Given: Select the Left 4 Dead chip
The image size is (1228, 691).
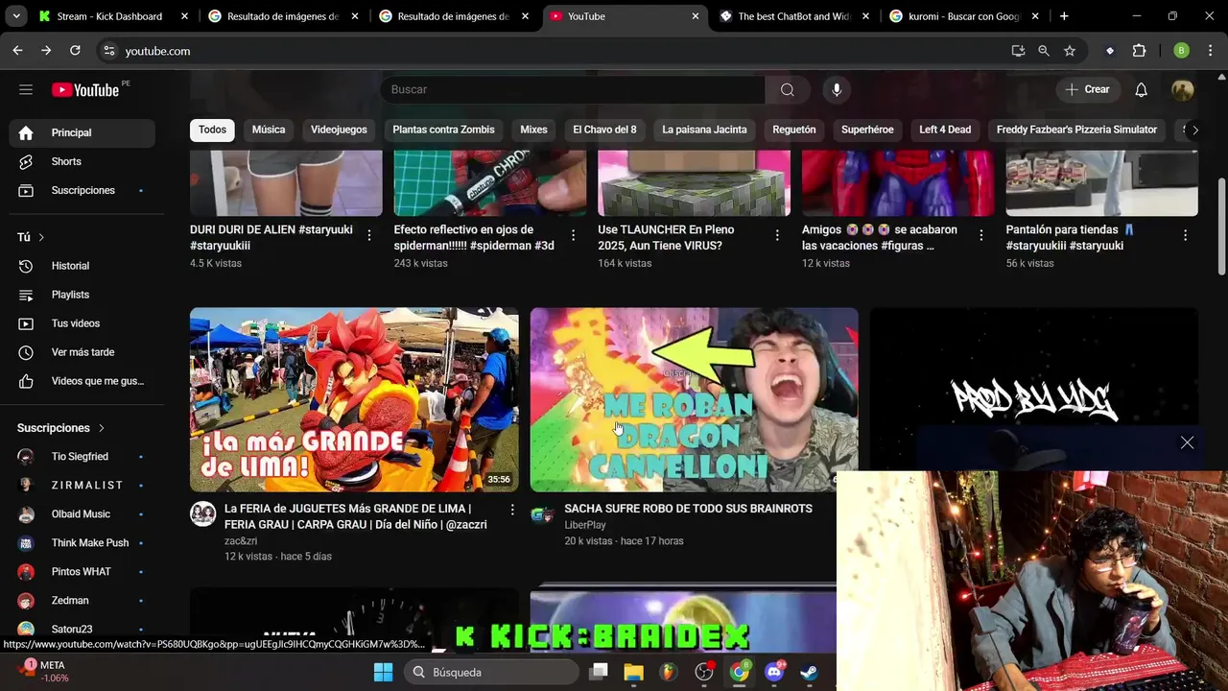Looking at the screenshot, I should click(945, 130).
